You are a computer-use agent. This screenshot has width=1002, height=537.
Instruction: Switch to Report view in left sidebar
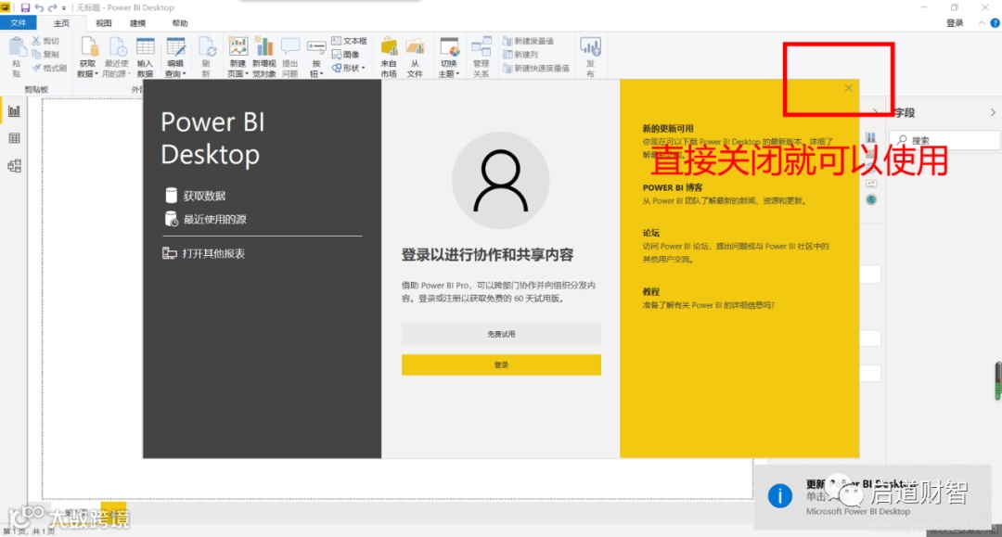(x=14, y=111)
